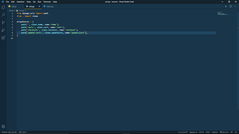Open the Run and Debug view
This screenshot has width=239, height=134.
pos(3,30)
